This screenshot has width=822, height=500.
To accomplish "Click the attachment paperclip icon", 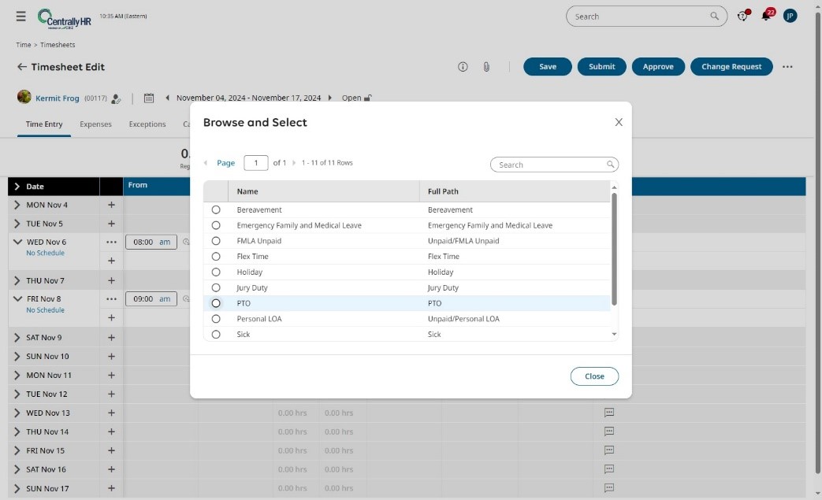I will pos(486,66).
